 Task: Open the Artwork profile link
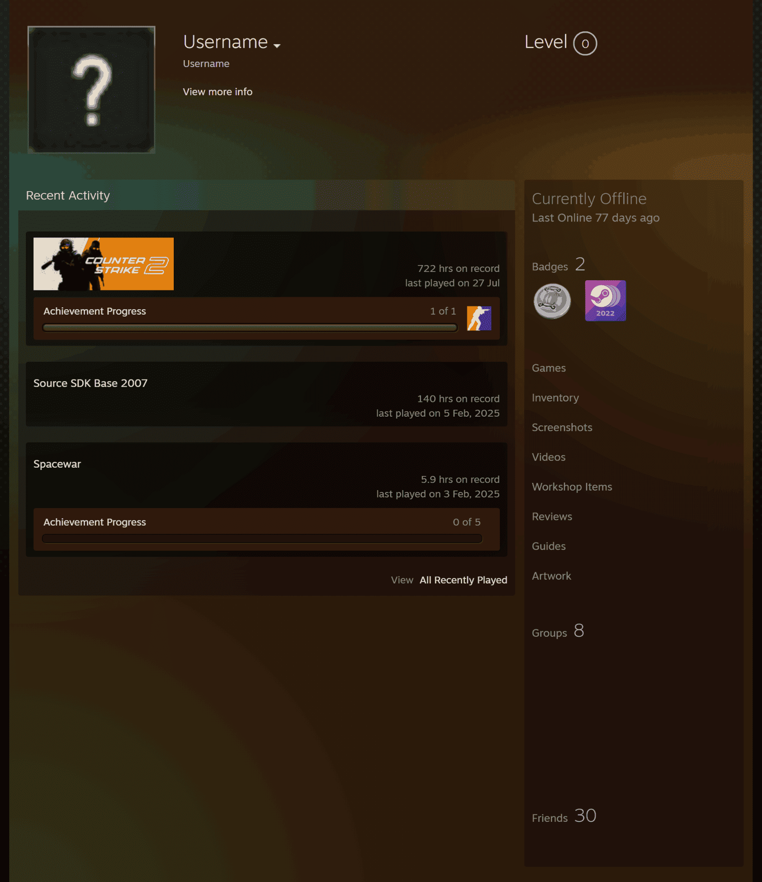click(x=552, y=576)
